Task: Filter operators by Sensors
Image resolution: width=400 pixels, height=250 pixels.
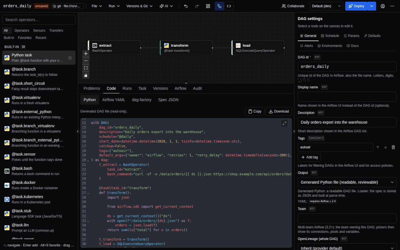Action: 39,31
